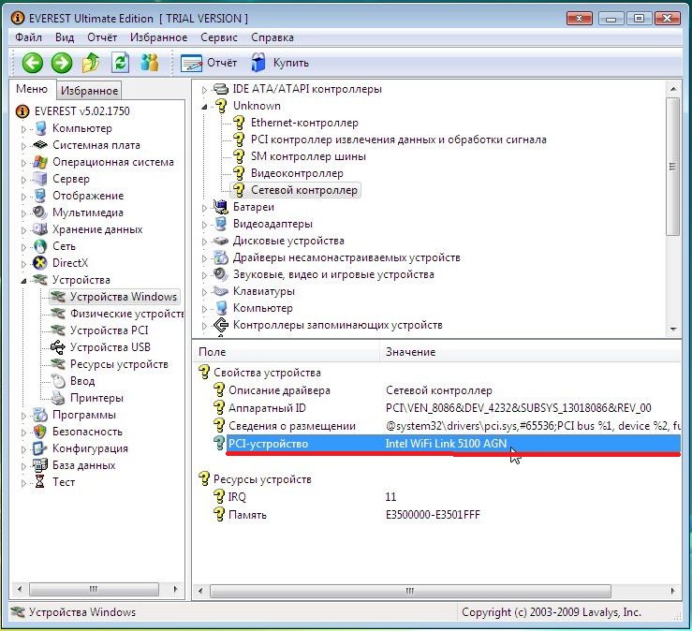Image resolution: width=692 pixels, height=631 pixels.
Task: Click the Устройства USB icon
Action: pos(58,347)
